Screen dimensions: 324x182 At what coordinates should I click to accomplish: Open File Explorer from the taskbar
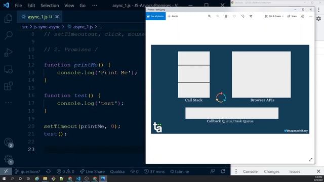45,178
